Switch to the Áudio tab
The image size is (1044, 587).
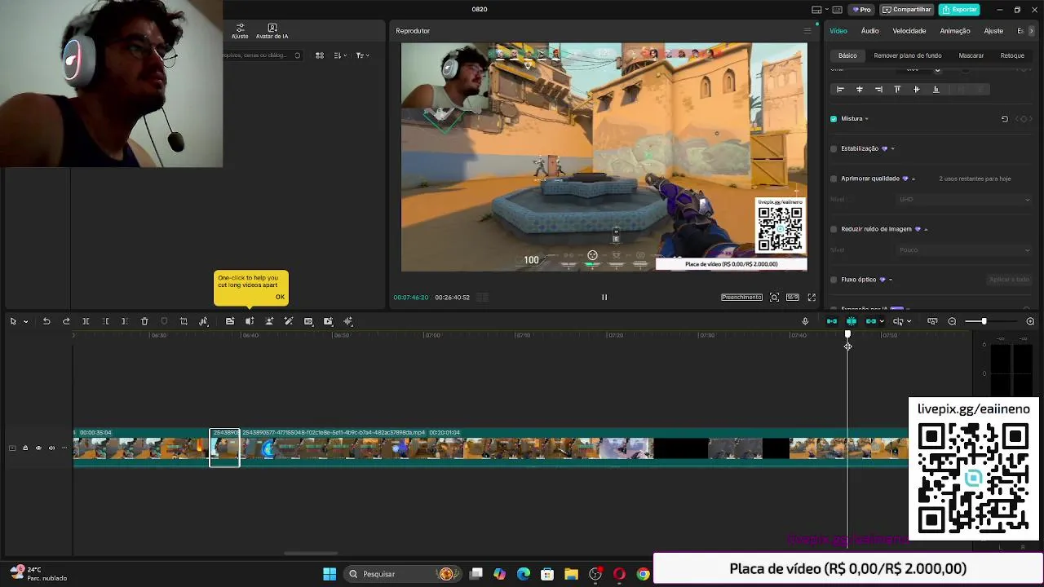870,31
